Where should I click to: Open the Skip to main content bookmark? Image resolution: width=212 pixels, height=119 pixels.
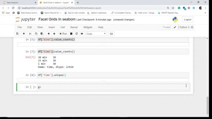coord(75,13)
